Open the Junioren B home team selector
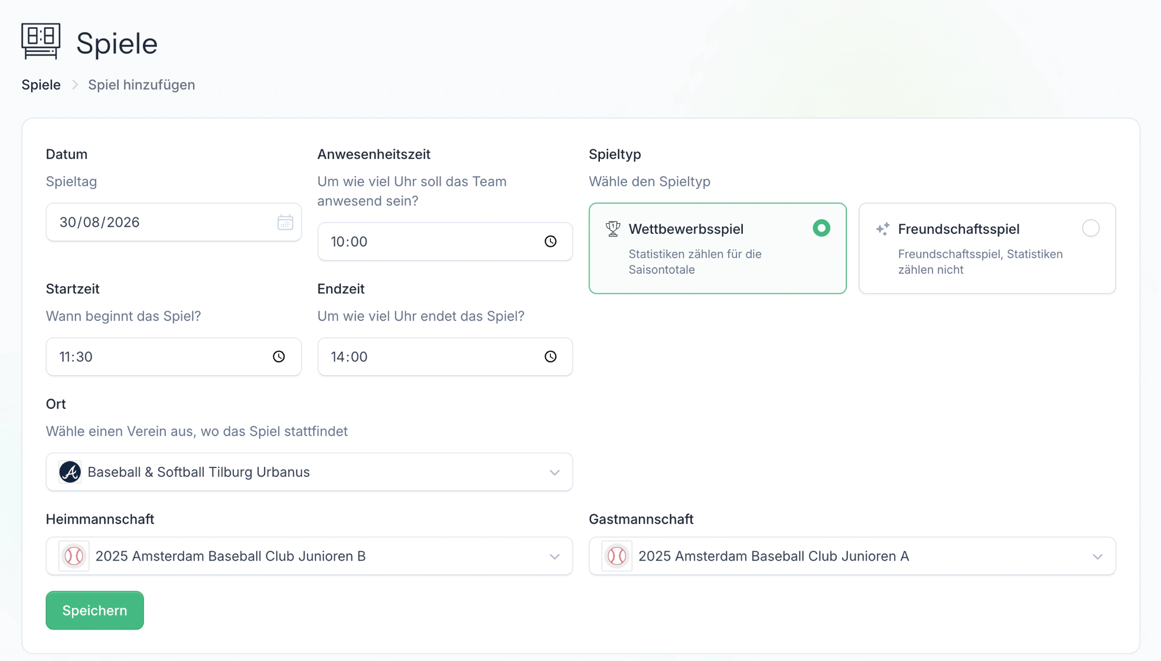1161x661 pixels. pos(309,556)
